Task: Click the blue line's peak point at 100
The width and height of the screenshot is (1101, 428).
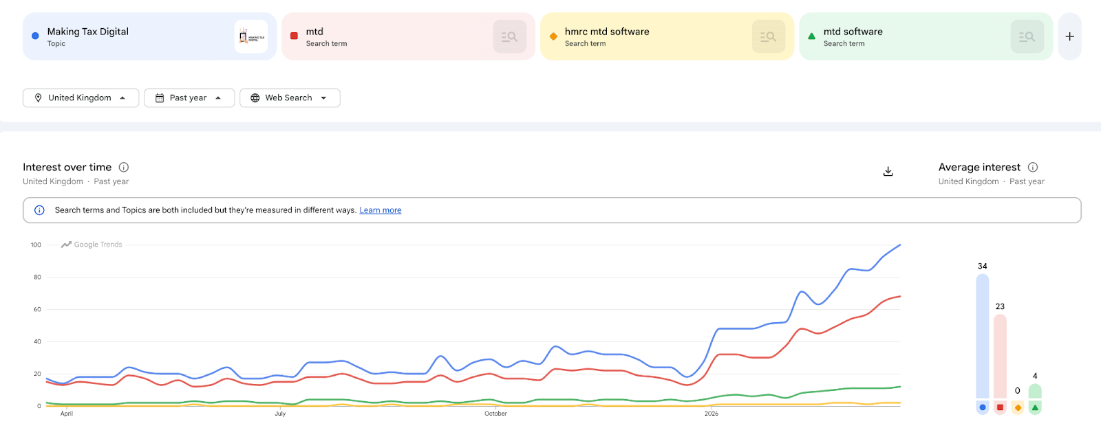Action: pos(900,245)
